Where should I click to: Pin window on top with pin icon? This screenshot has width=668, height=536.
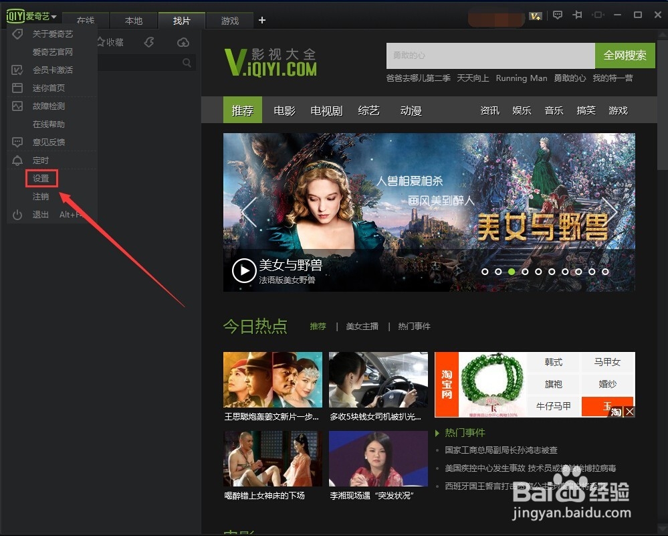point(577,15)
